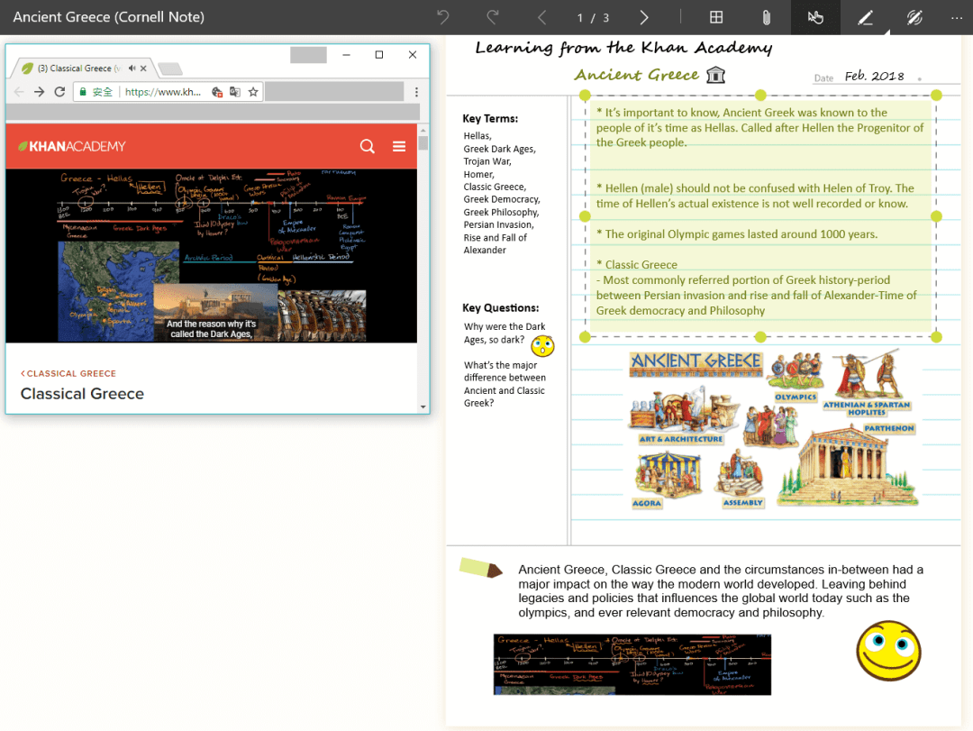Click the Khan Academy video player
This screenshot has height=731, width=973.
pyautogui.click(x=211, y=255)
